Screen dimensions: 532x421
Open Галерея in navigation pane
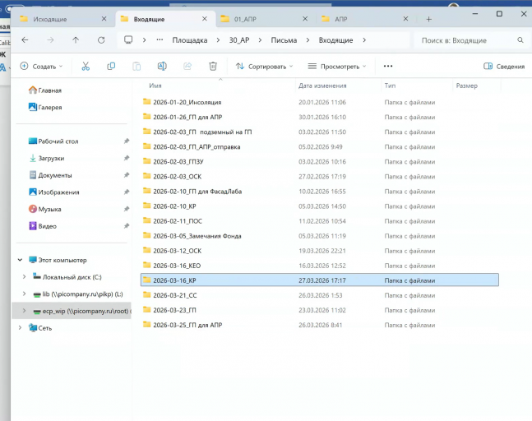click(45, 107)
